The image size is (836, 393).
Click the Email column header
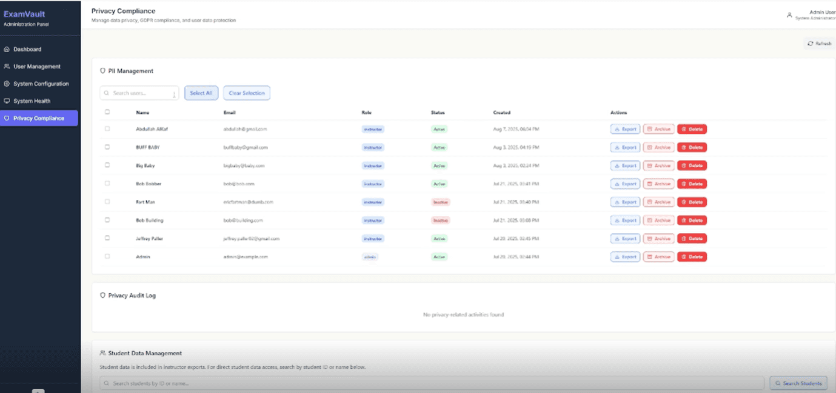click(230, 113)
